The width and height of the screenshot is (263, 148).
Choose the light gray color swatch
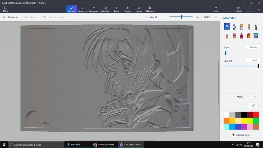(x=232, y=115)
